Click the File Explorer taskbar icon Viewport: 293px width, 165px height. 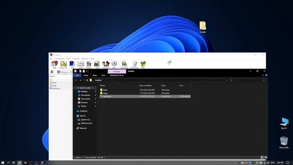pyautogui.click(x=19, y=163)
